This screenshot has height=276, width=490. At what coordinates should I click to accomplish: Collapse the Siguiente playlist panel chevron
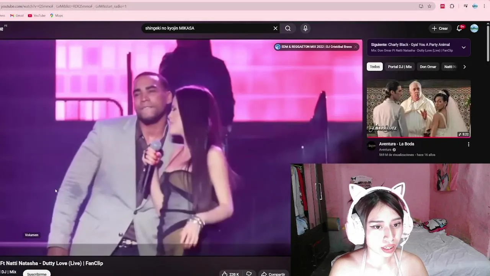point(464,48)
